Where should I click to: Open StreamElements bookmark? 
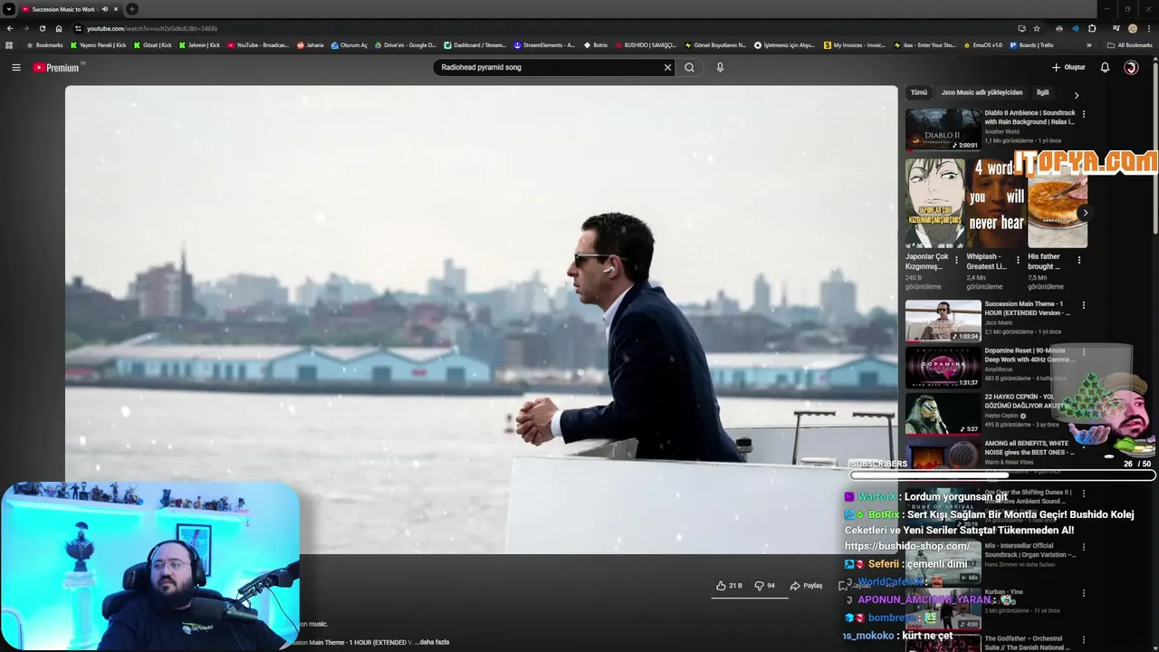[x=544, y=44]
